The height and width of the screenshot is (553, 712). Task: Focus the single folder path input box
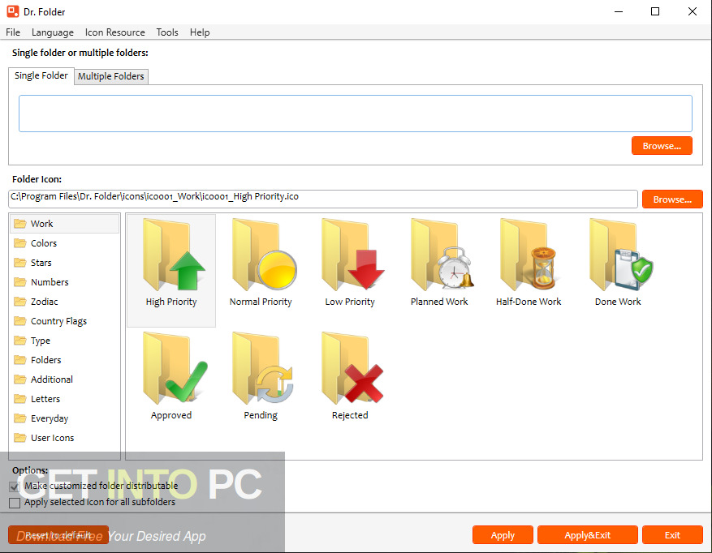(356, 114)
